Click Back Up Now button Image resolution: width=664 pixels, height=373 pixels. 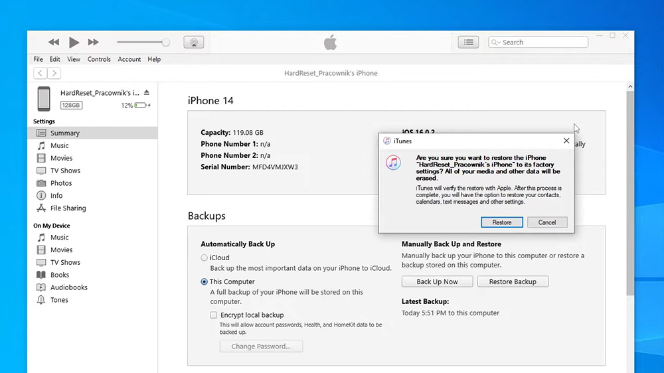coord(437,281)
